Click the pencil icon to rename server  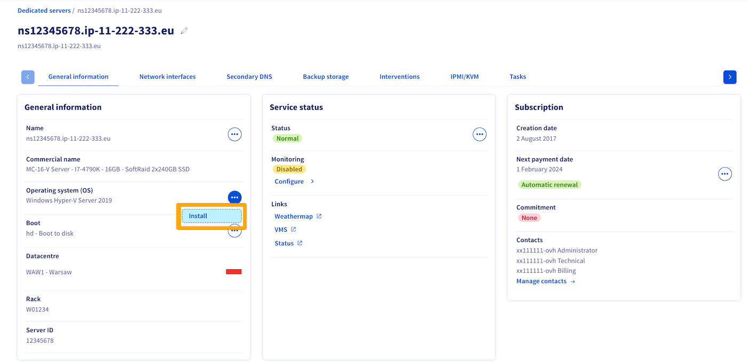click(185, 31)
